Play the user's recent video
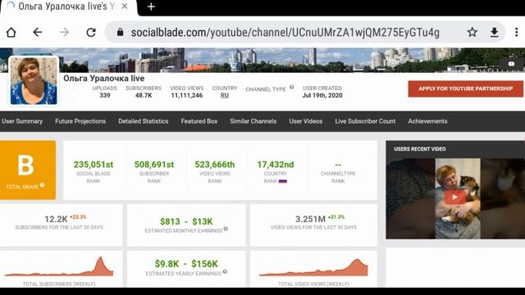The height and width of the screenshot is (295, 525). pos(454,197)
